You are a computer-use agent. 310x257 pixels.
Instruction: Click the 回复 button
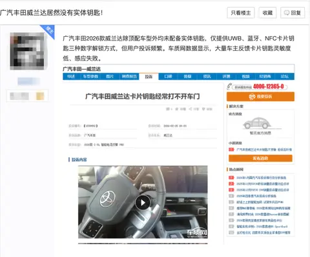click(293, 13)
